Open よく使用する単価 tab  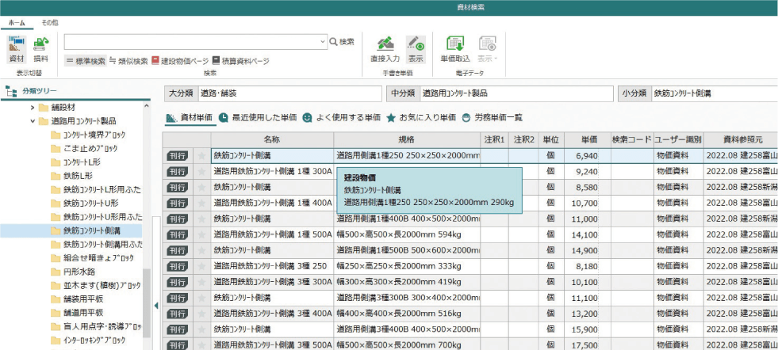(x=341, y=118)
